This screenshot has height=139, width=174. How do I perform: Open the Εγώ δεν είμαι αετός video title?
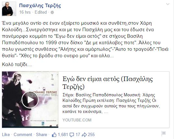coord(108,83)
